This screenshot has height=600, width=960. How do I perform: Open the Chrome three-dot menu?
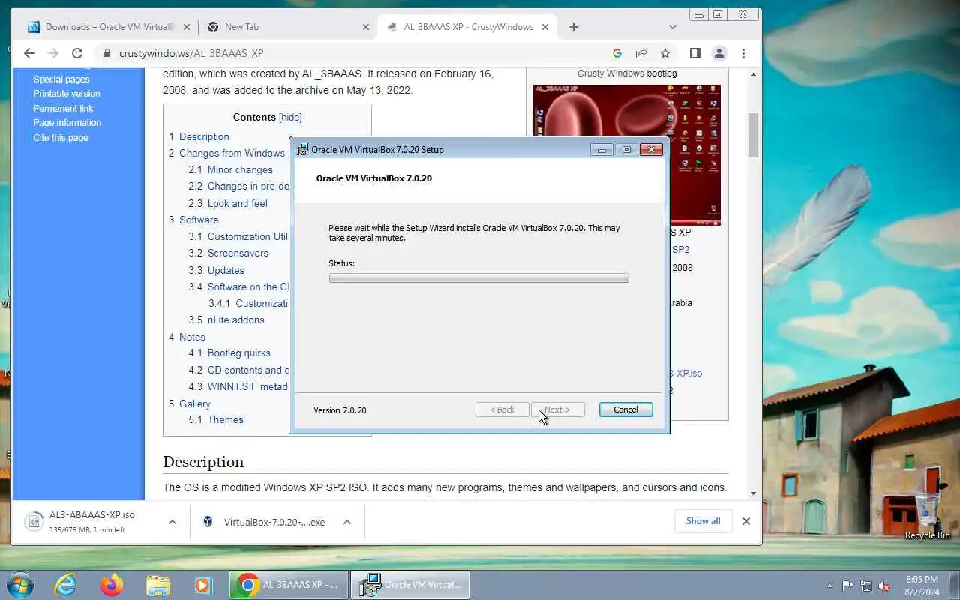(x=743, y=53)
